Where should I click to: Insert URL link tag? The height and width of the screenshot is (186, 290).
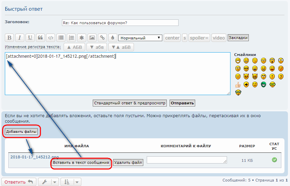click(102, 38)
